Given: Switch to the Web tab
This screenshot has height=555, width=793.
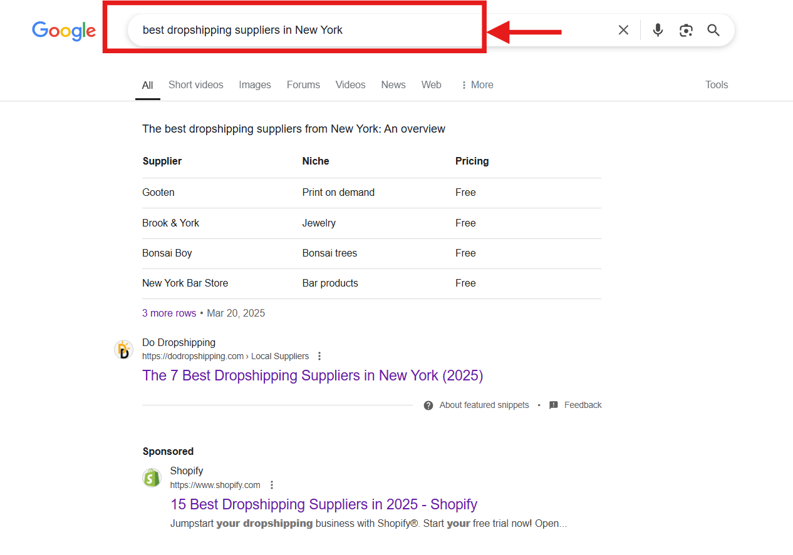Looking at the screenshot, I should point(431,84).
